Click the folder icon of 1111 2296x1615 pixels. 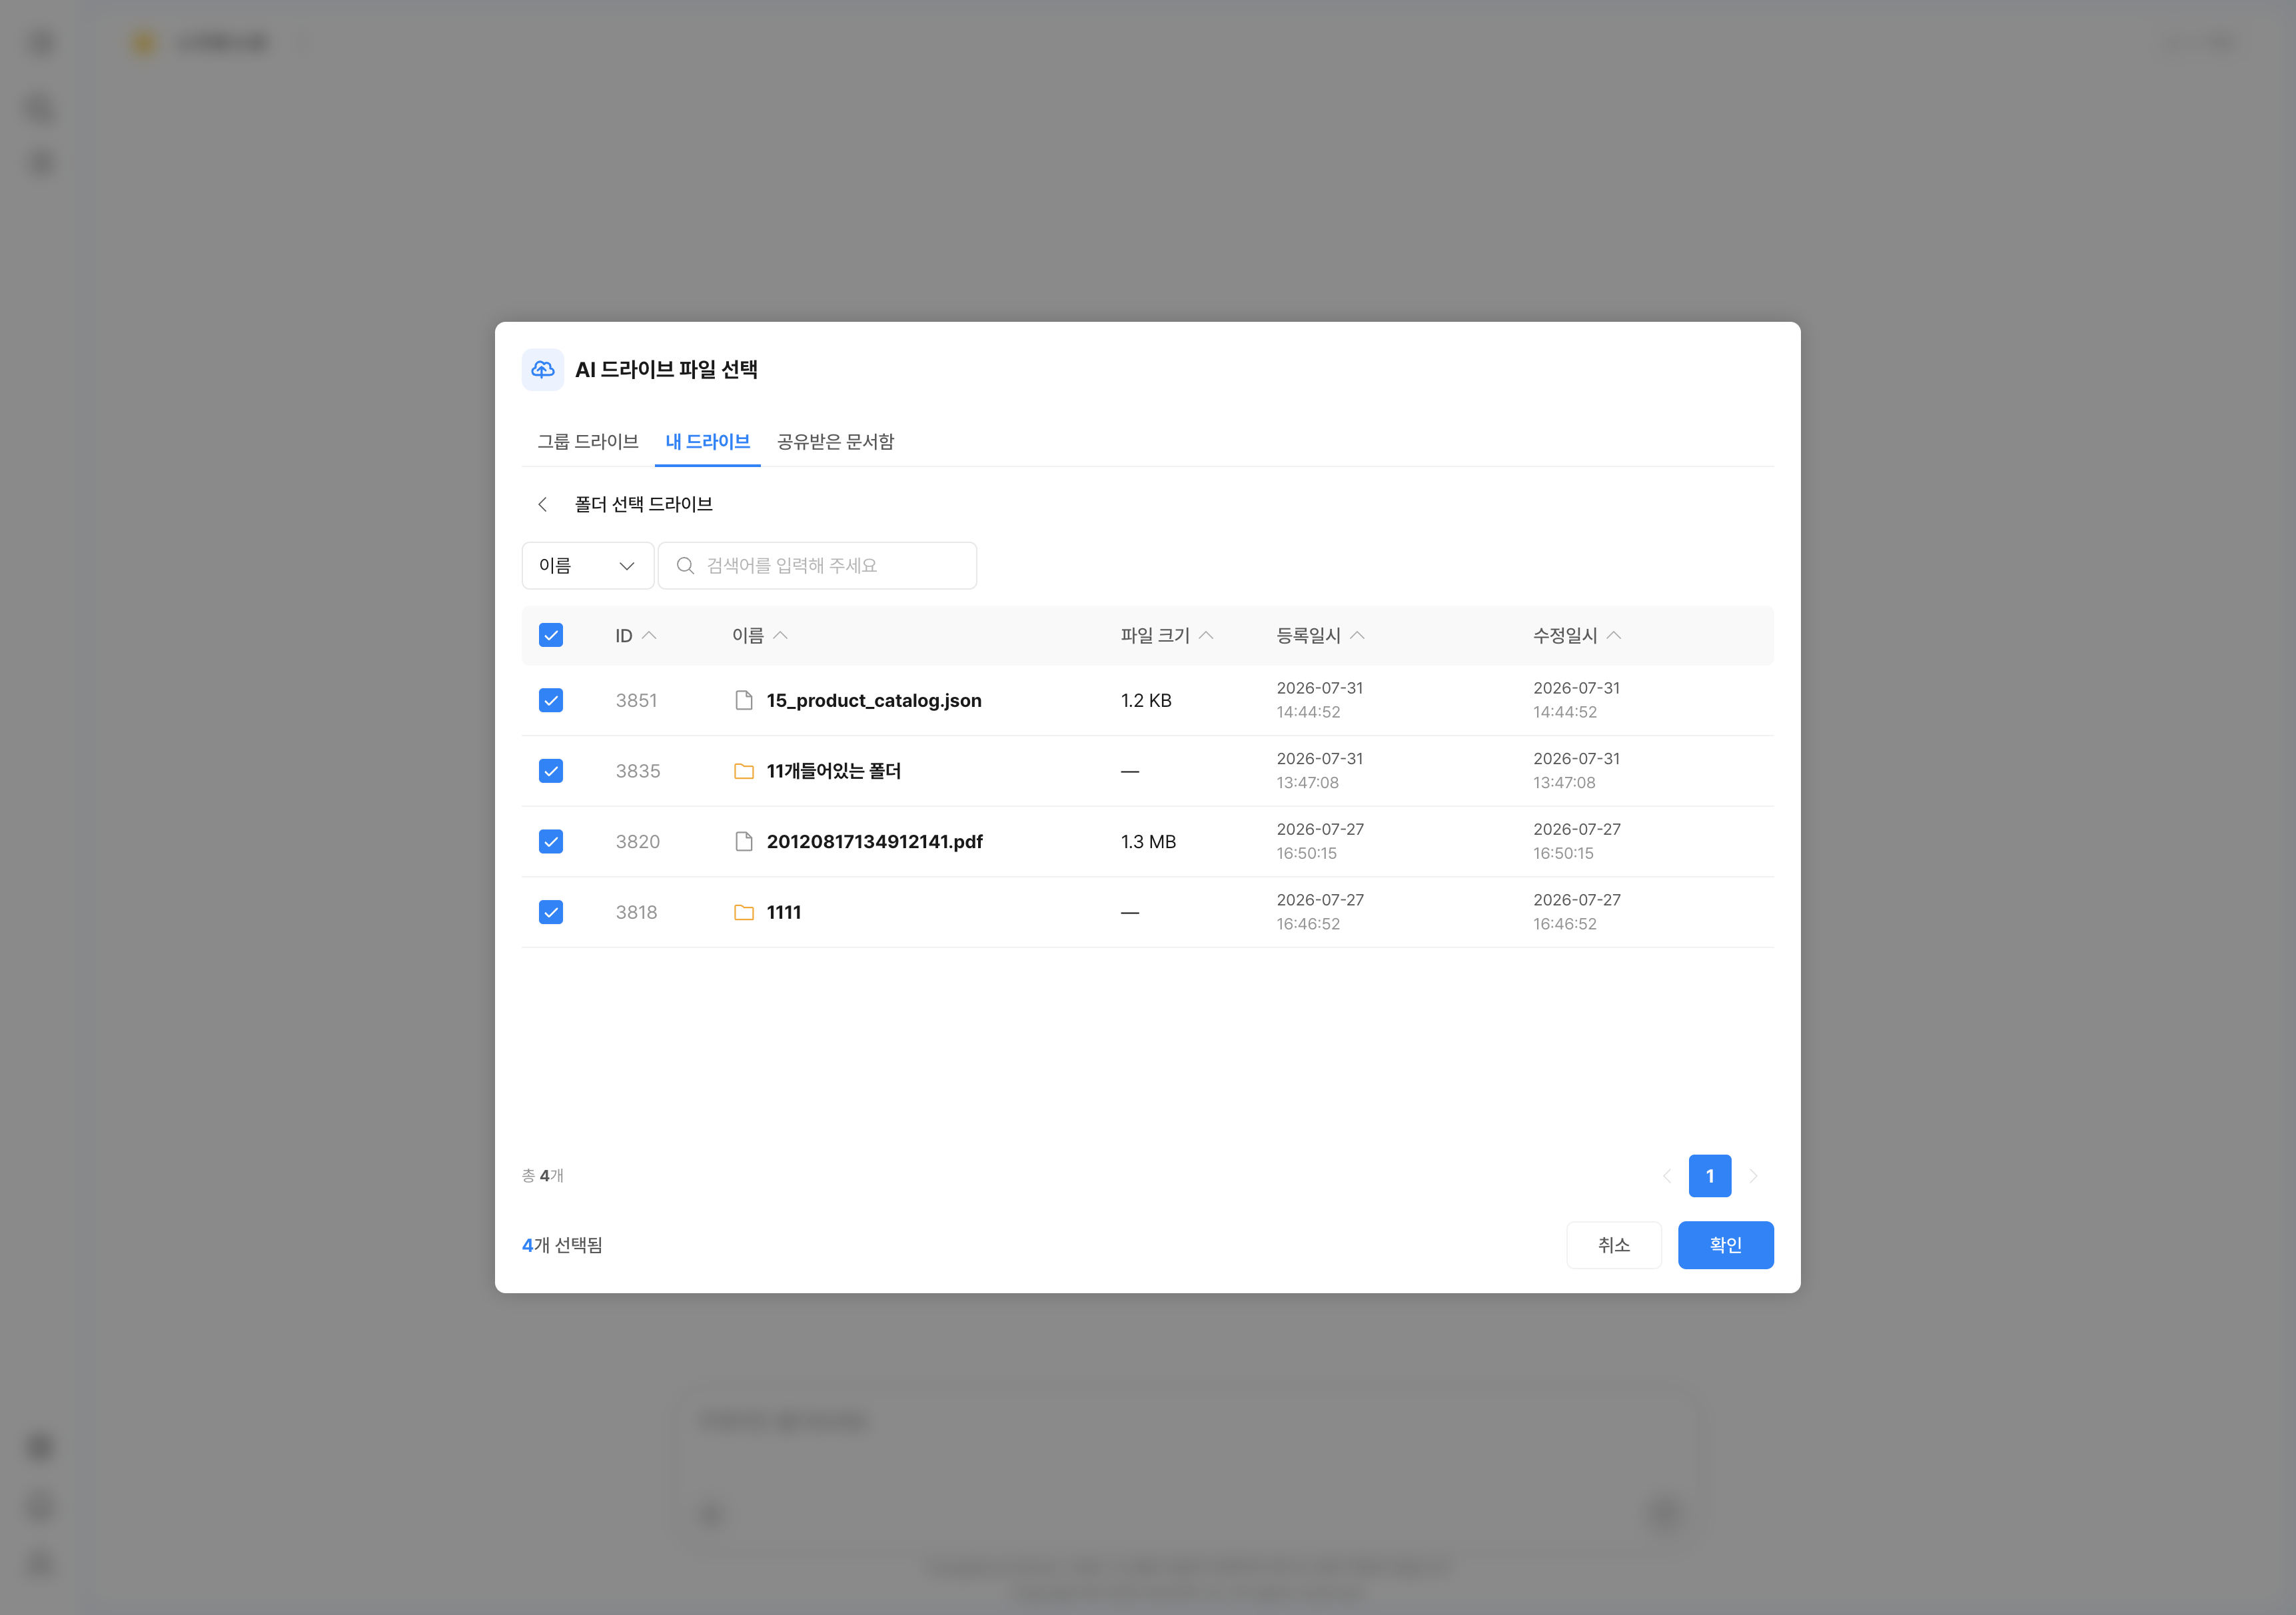[743, 912]
